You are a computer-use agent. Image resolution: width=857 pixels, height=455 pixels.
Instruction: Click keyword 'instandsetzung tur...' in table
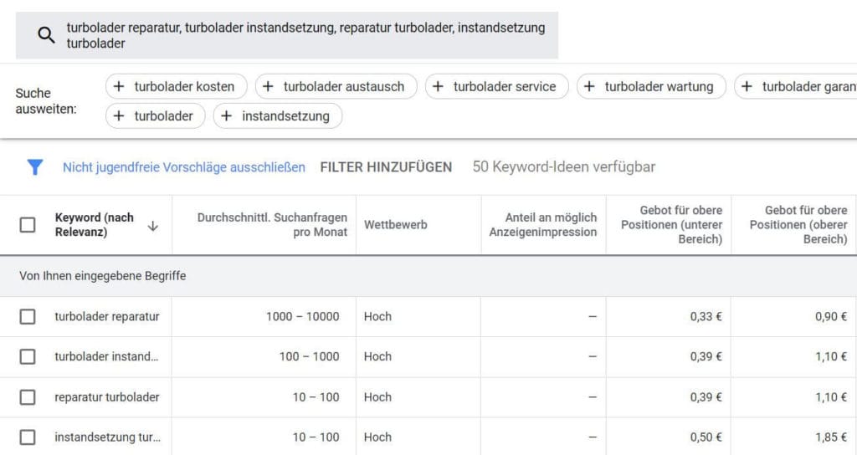coord(108,437)
